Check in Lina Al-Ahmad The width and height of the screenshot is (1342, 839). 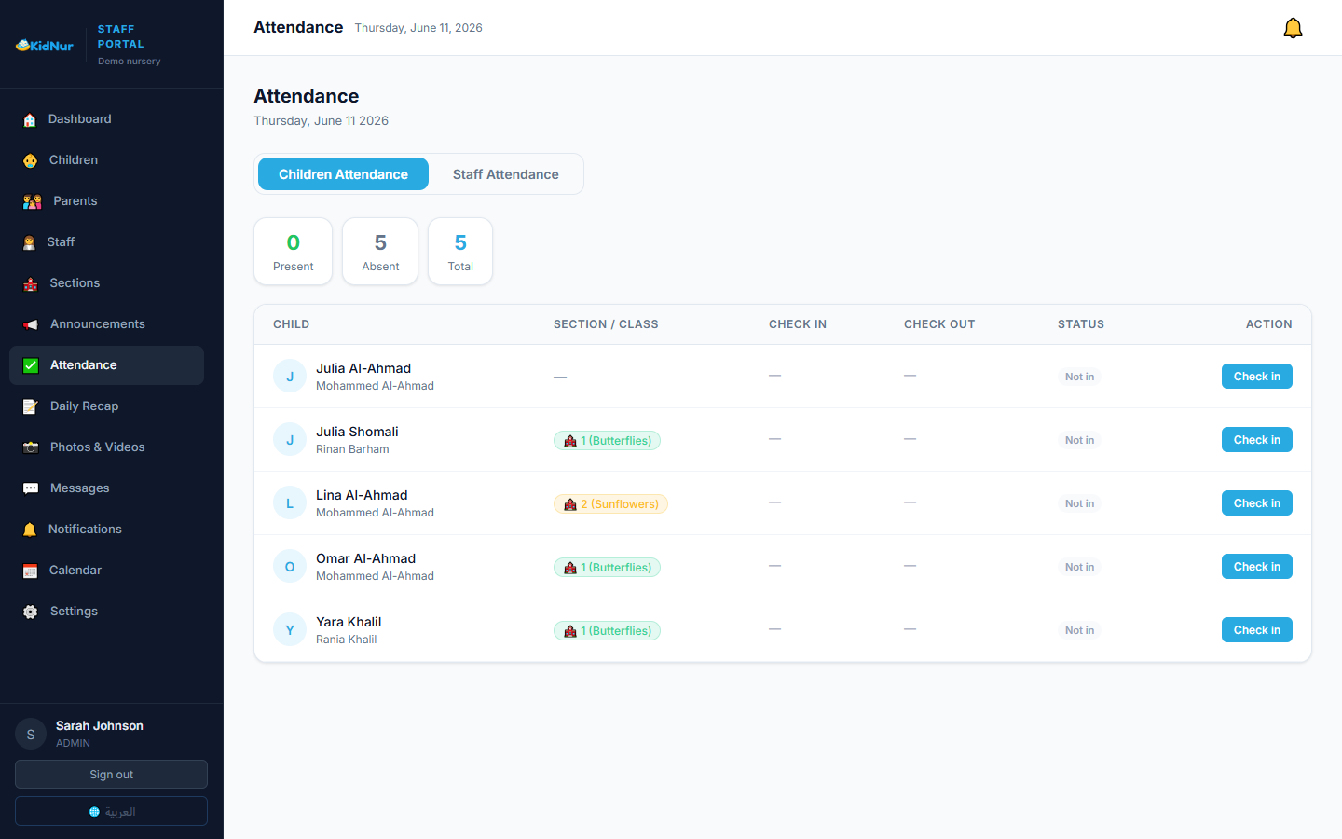pos(1256,503)
